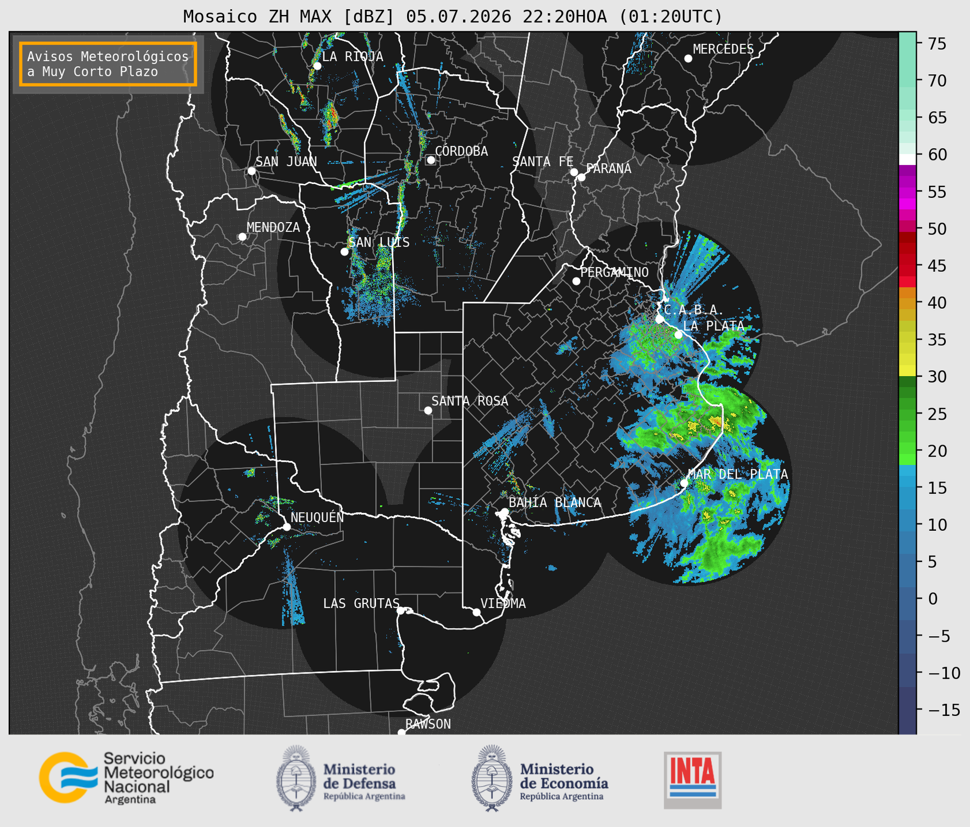Click the yellow 30 dBZ color band
Viewport: 970px width, 827px height.
907,371
